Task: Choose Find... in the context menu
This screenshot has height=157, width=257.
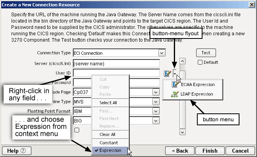Action: [110, 111]
